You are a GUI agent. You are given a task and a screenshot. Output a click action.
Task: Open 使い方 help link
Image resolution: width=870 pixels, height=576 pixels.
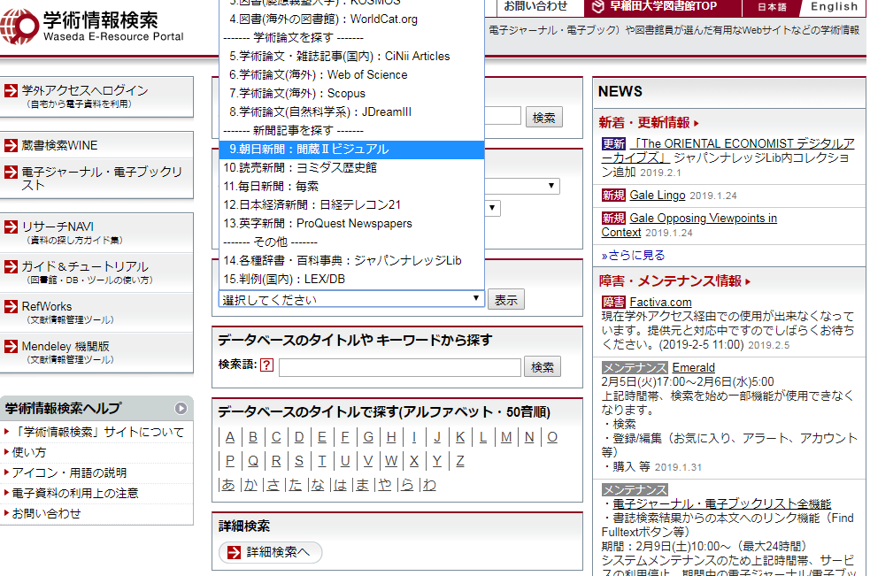pos(29,452)
